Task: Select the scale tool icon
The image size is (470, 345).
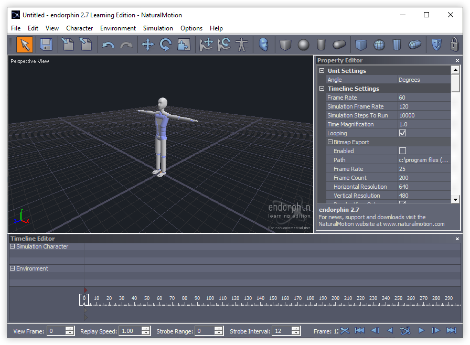Action: pos(184,45)
